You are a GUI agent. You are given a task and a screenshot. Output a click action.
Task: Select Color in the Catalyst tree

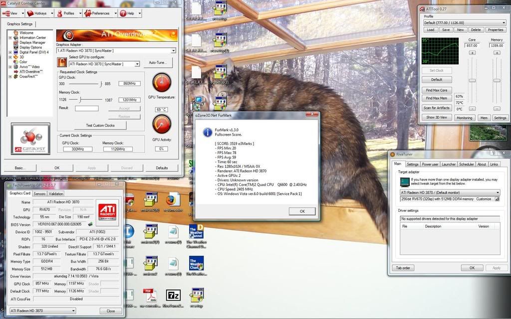[23, 62]
